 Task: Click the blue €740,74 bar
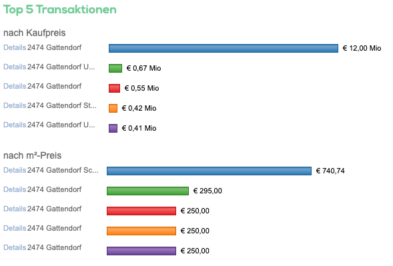(x=209, y=171)
